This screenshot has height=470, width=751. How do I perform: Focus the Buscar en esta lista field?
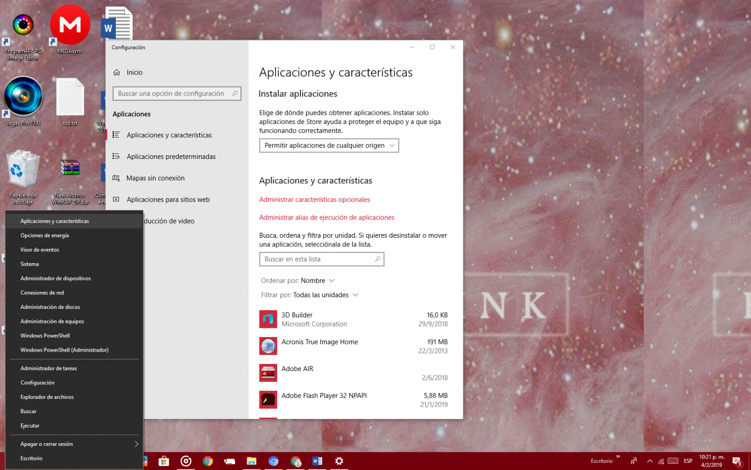point(322,259)
